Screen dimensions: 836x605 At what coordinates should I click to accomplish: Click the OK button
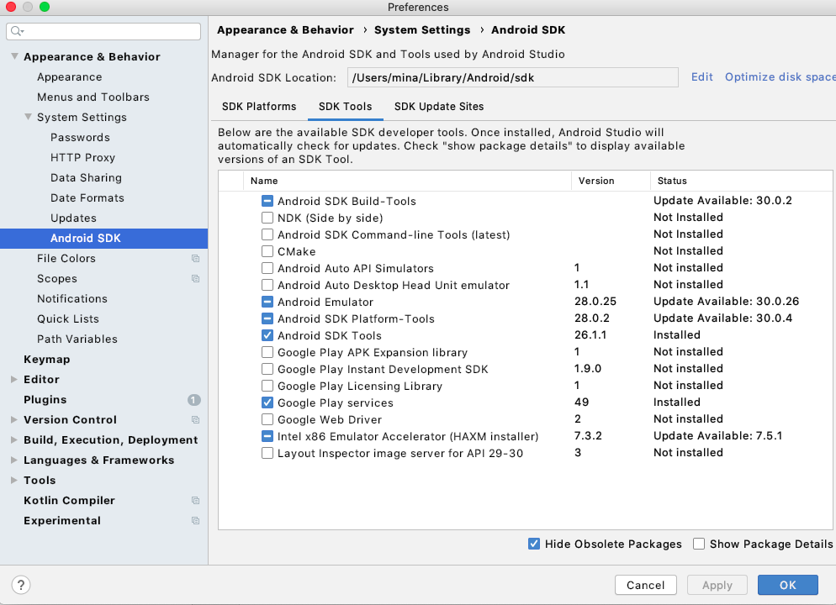click(787, 586)
